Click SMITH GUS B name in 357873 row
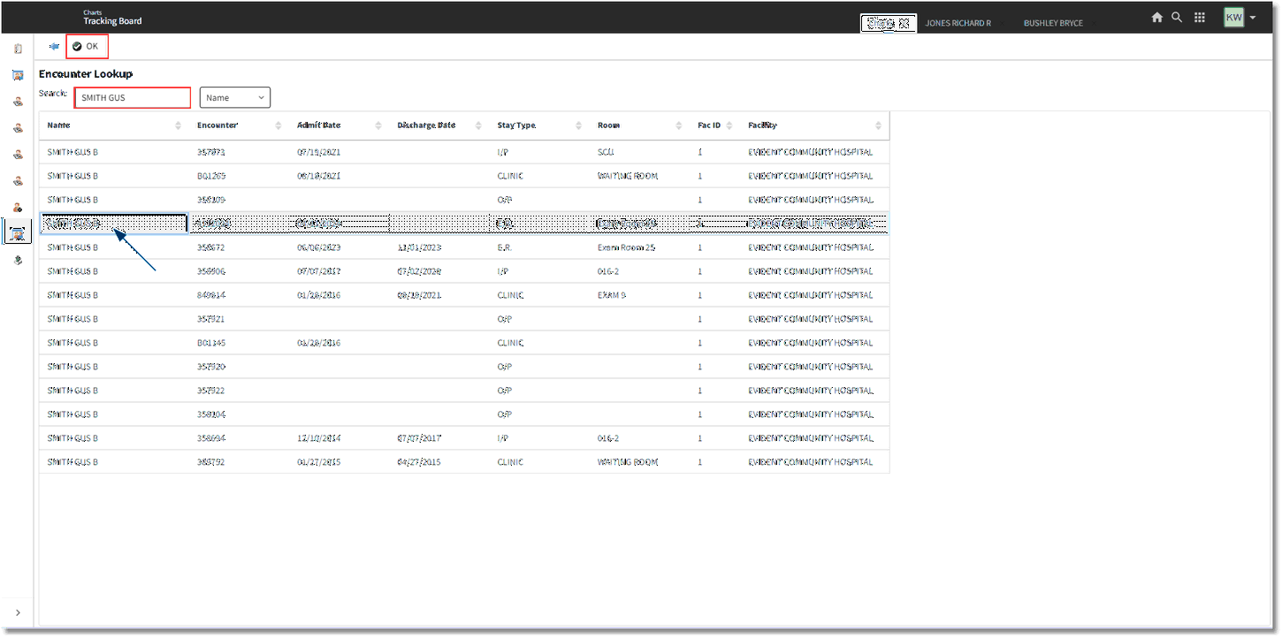1282x638 pixels. [72, 152]
